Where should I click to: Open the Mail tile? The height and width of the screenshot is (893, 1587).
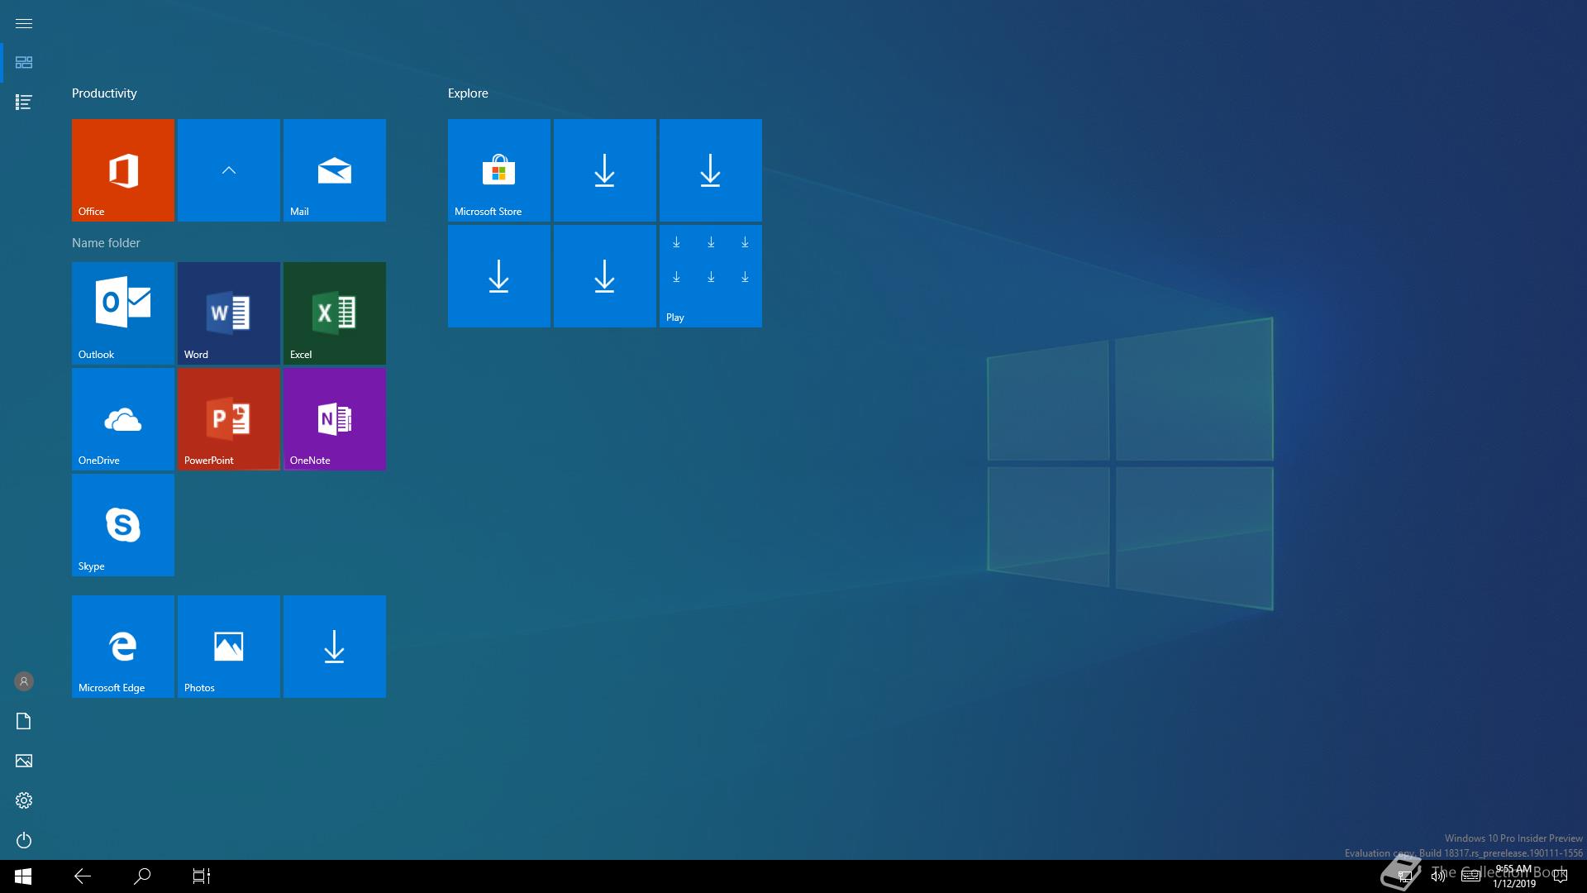click(x=335, y=170)
